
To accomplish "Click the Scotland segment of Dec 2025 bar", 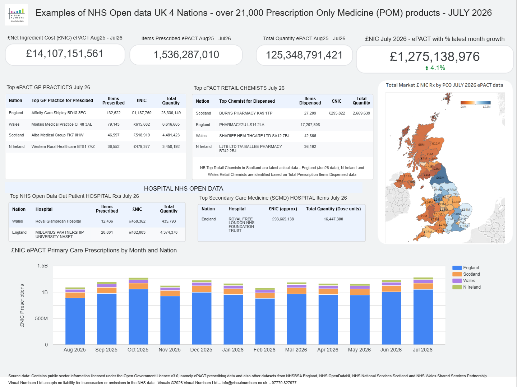I will pyautogui.click(x=202, y=289).
